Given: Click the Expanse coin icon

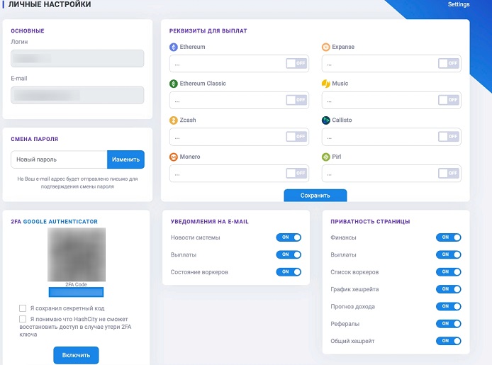Looking at the screenshot, I should [326, 47].
